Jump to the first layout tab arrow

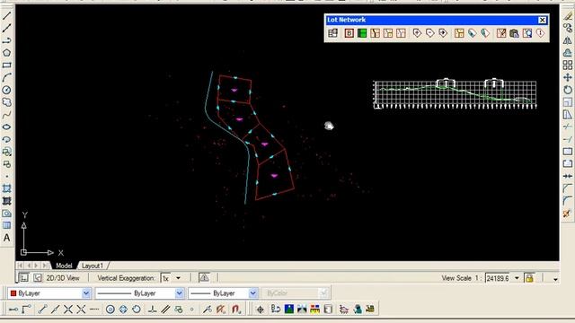(x=20, y=266)
